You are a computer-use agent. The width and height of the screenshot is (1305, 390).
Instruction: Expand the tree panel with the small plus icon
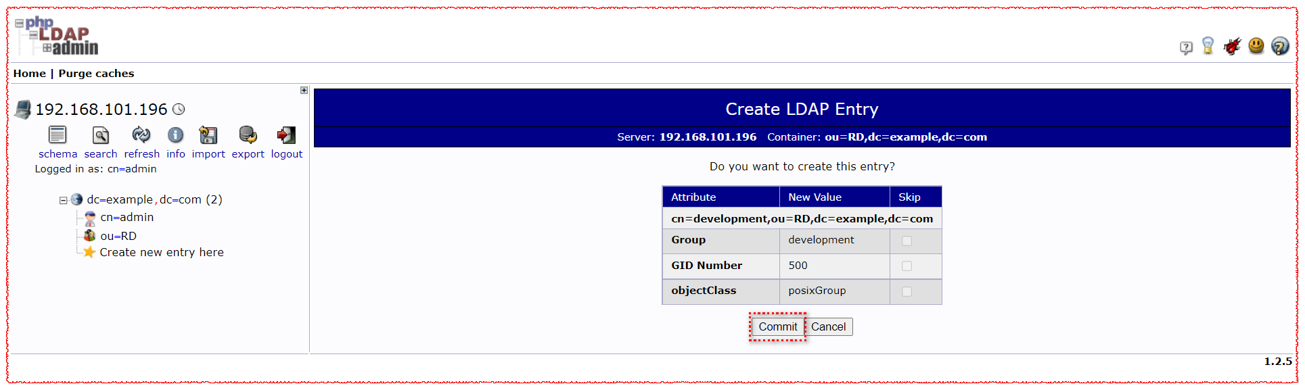coord(304,90)
